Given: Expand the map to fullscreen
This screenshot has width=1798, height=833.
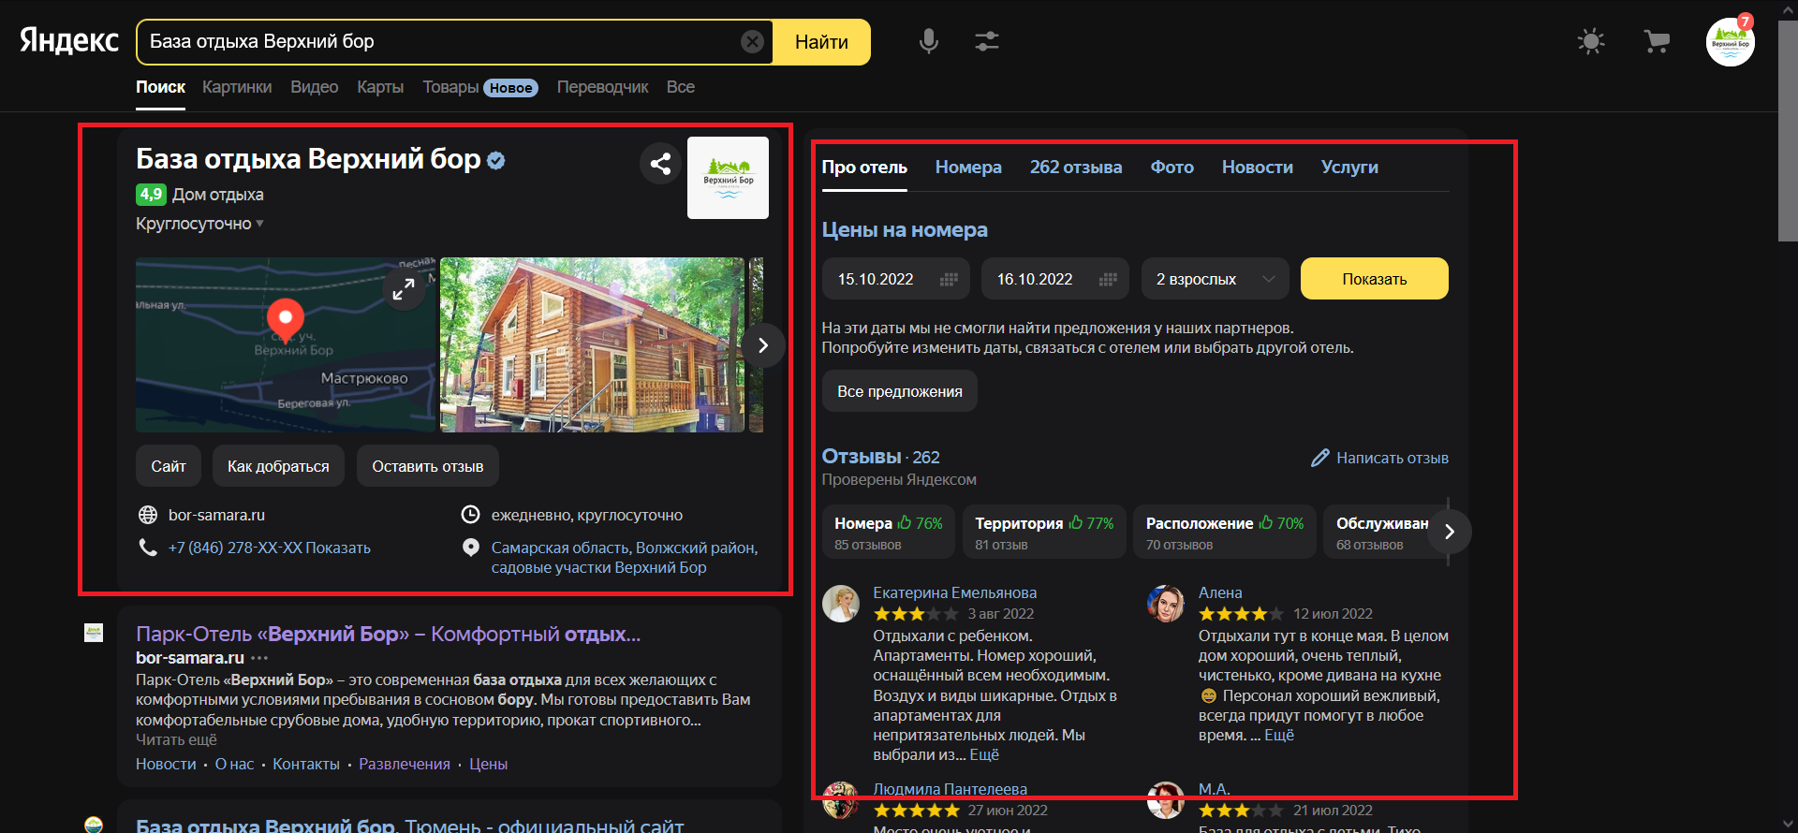Looking at the screenshot, I should [404, 289].
